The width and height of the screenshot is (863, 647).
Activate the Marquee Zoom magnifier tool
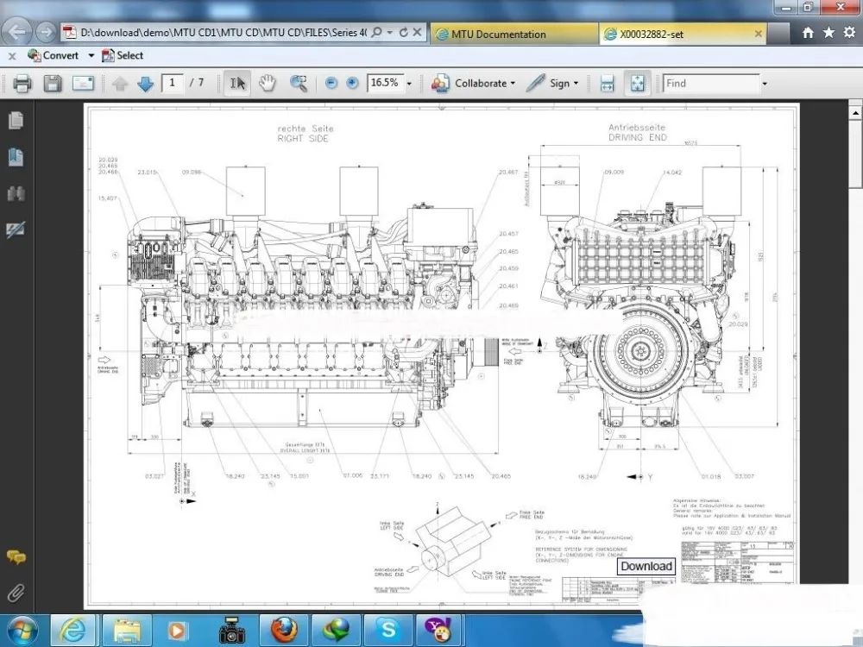pos(299,84)
